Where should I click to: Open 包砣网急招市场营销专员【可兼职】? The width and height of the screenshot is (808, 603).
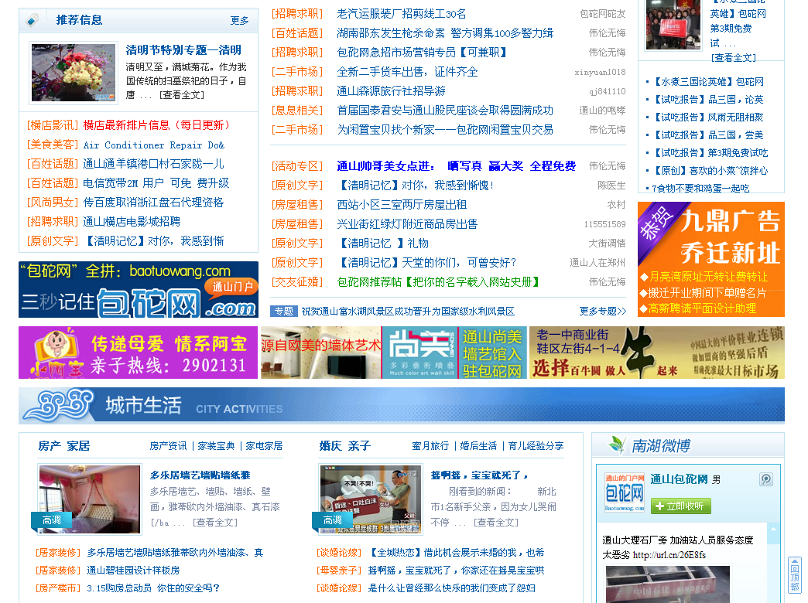click(422, 53)
